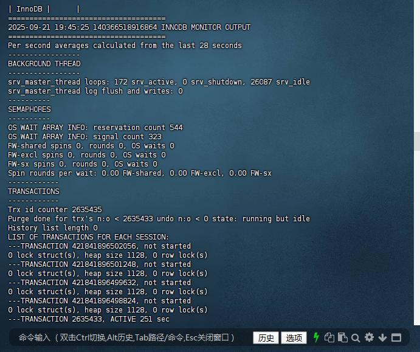Click TRANSACTION 421841896502056 line
This screenshot has width=420, height=352.
(99, 246)
